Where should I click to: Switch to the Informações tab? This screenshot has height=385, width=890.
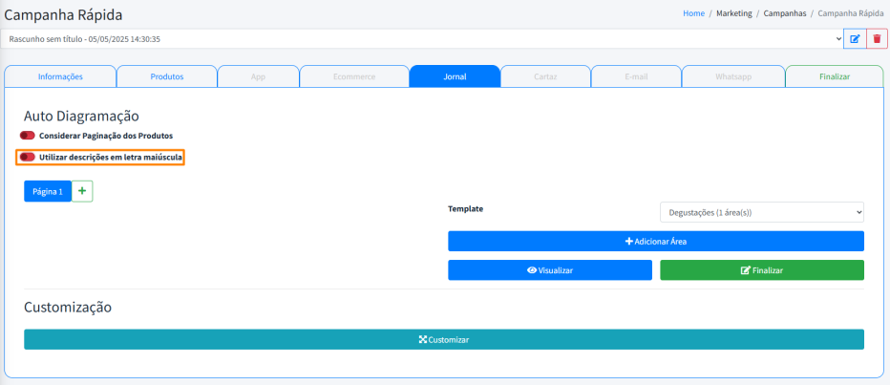(x=60, y=76)
